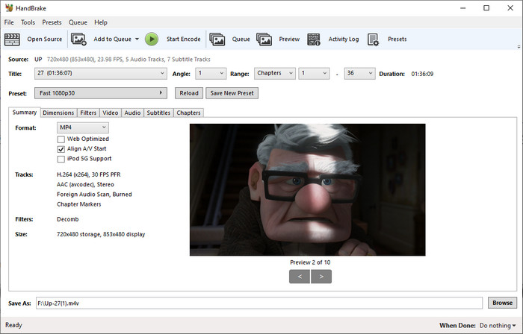523x334 pixels.
Task: Click the Chapter Markers text
Action: click(79, 204)
